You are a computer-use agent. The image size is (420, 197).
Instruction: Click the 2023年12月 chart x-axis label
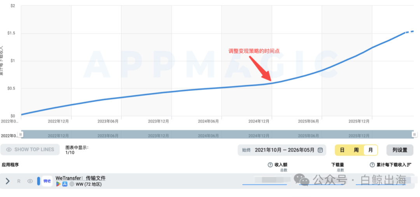(158, 121)
